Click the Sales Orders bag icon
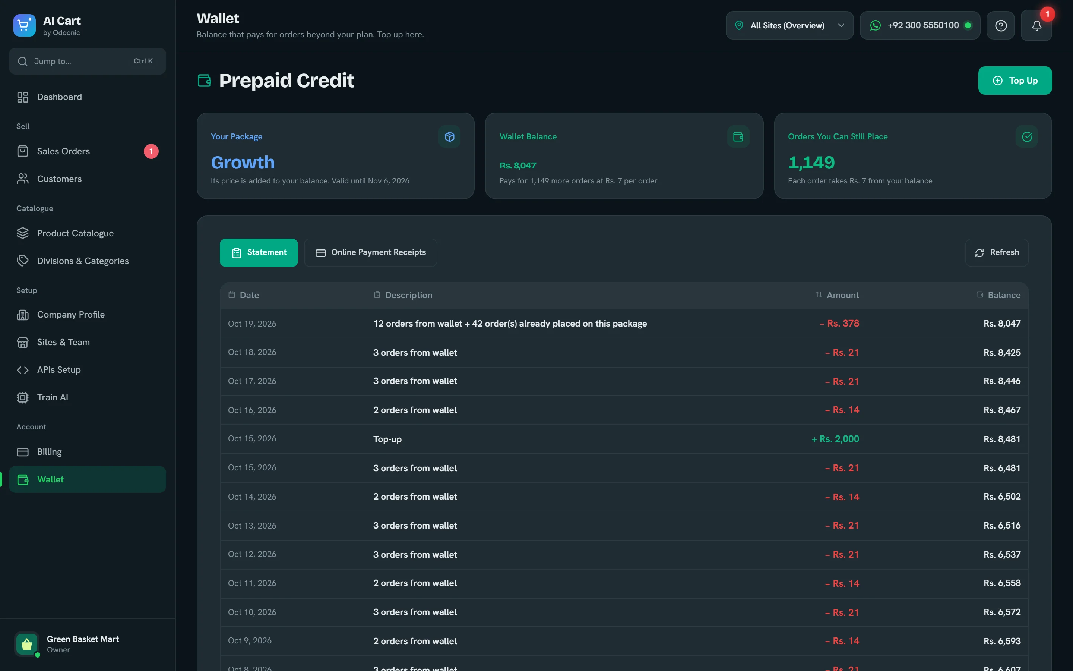This screenshot has width=1073, height=671. pyautogui.click(x=23, y=151)
